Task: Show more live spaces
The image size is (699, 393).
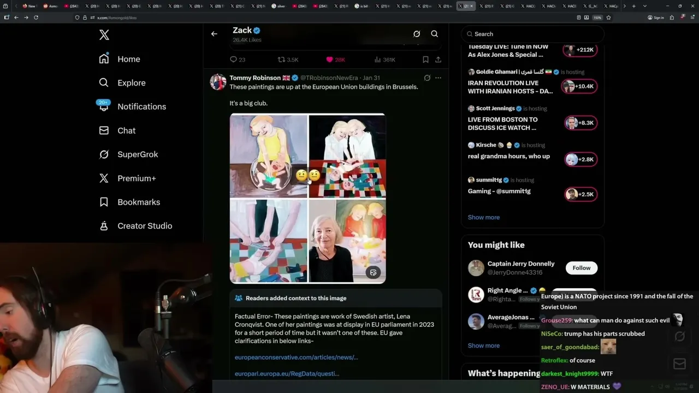Action: tap(484, 217)
